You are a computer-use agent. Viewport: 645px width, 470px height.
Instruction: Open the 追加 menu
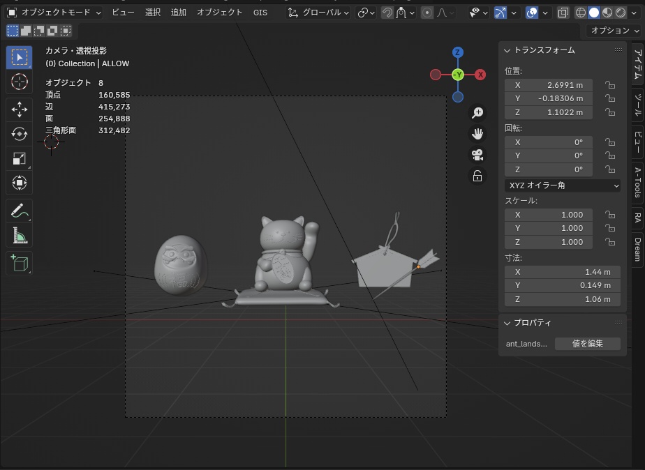pos(179,13)
